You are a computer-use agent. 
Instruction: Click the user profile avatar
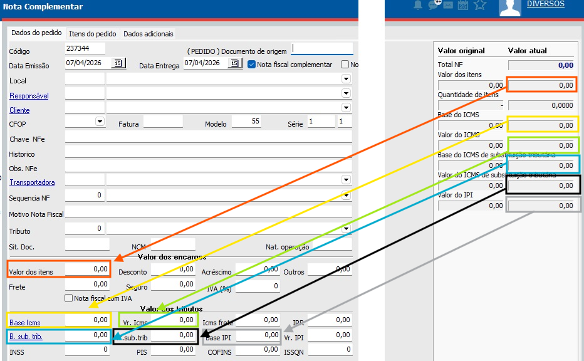[510, 7]
